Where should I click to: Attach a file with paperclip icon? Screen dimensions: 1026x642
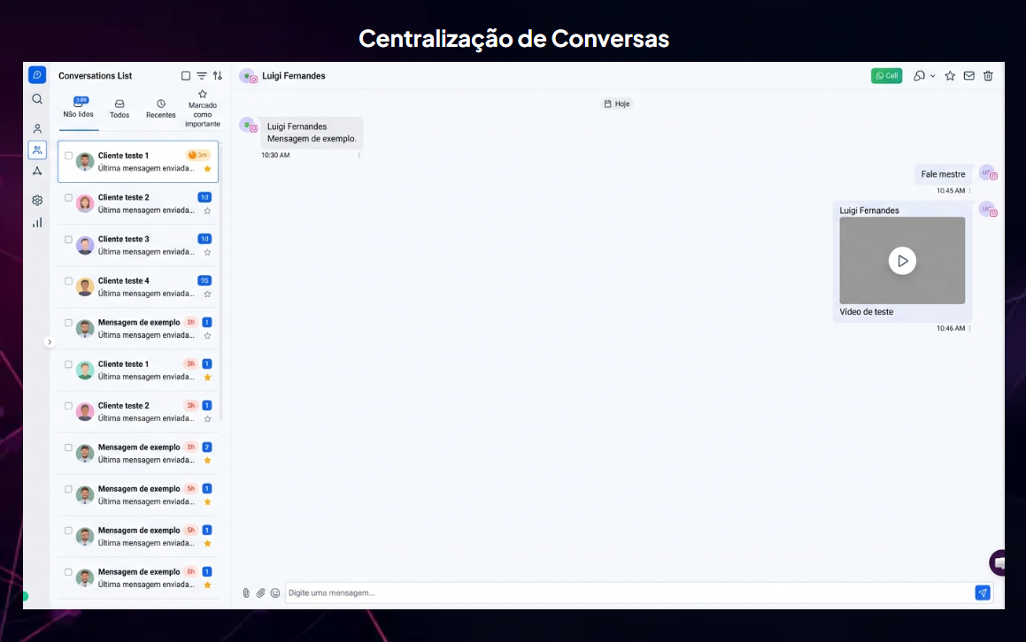(x=260, y=593)
